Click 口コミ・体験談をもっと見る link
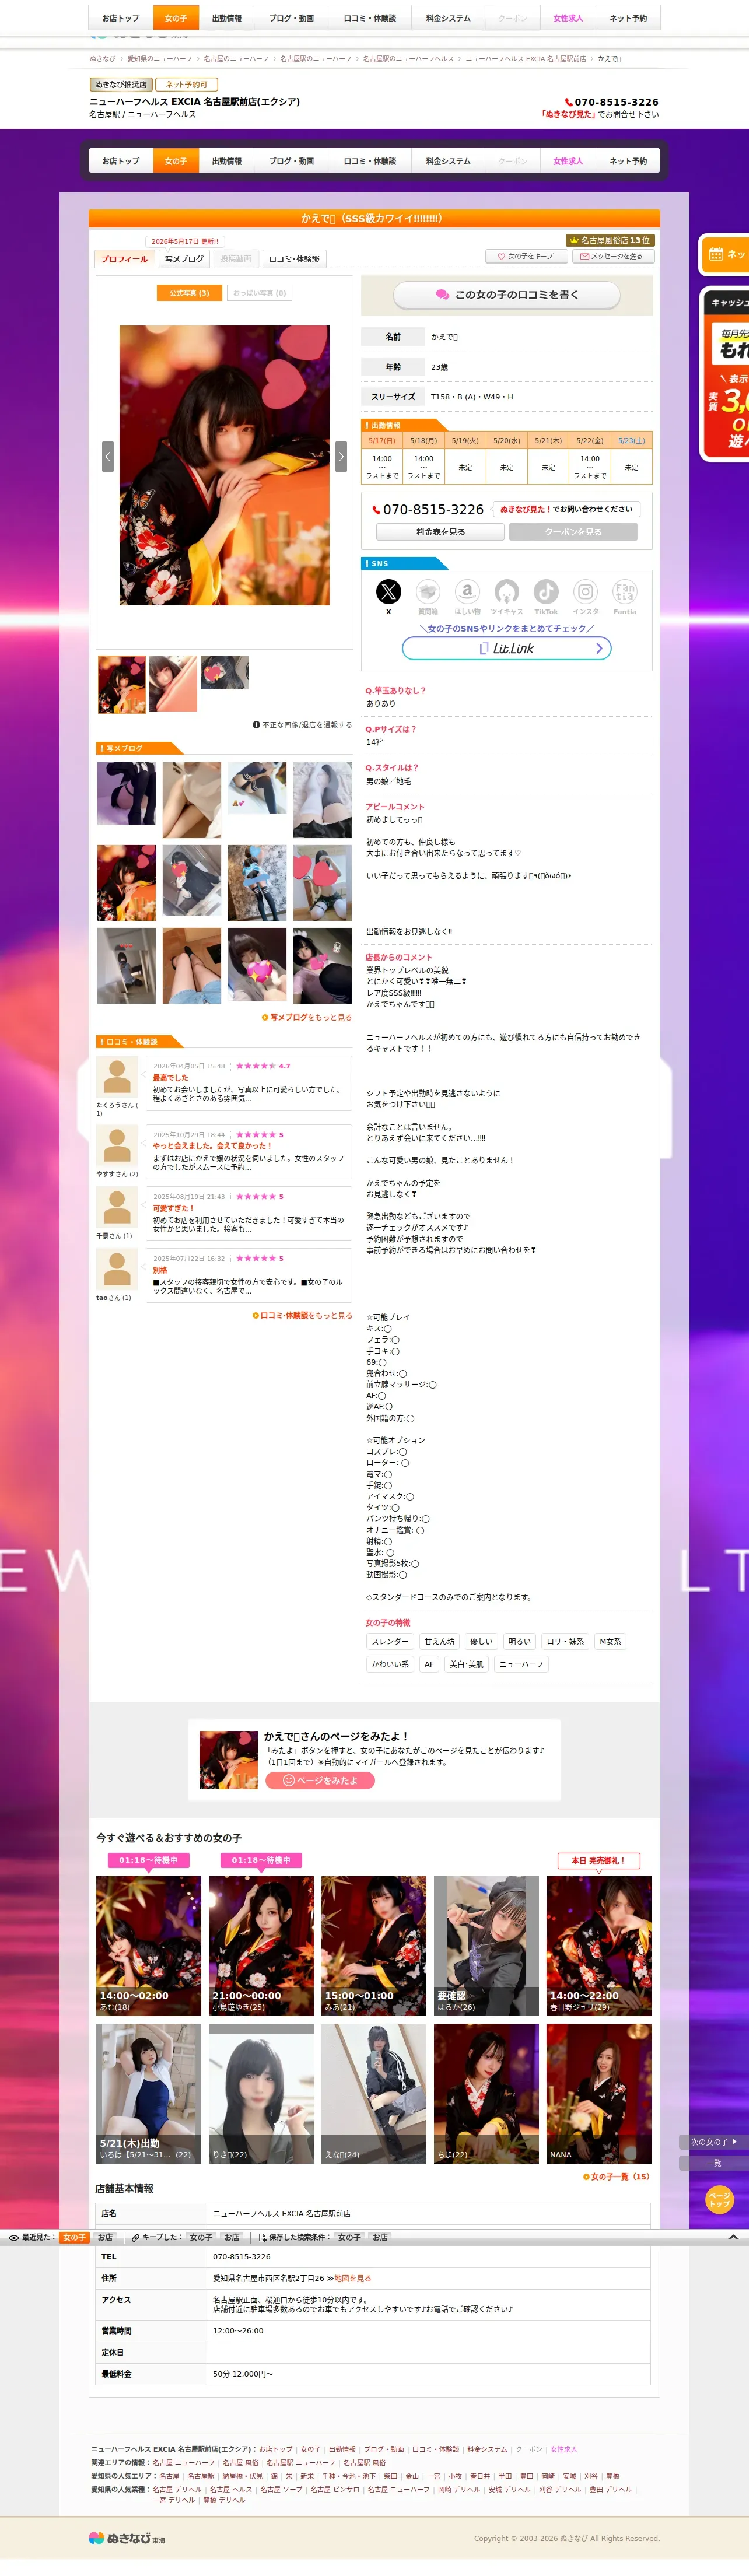Image resolution: width=749 pixels, height=2576 pixels. [x=302, y=1315]
